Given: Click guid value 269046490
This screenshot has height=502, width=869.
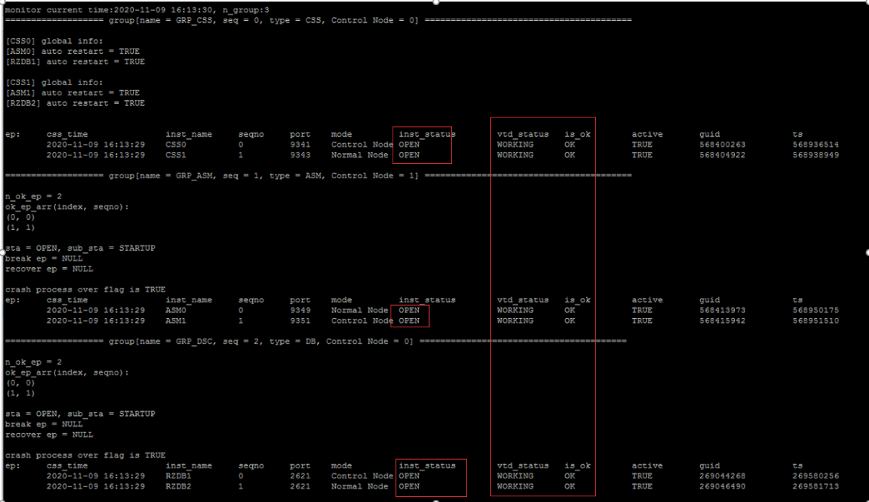Looking at the screenshot, I should (722, 486).
